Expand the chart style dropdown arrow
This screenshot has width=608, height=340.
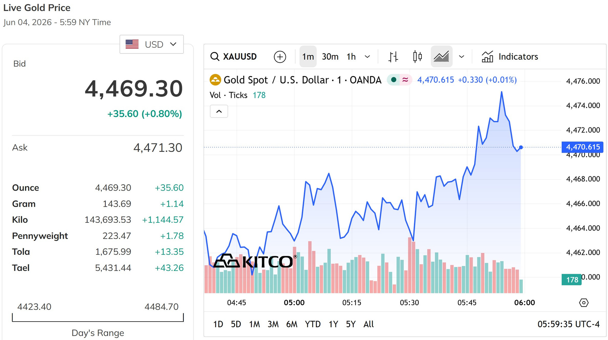(x=461, y=56)
